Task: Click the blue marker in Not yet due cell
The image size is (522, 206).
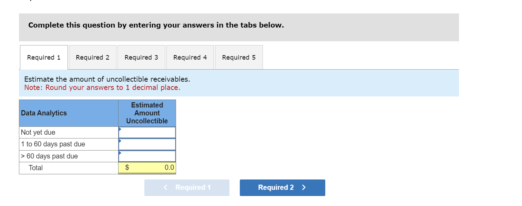Action: coord(120,130)
